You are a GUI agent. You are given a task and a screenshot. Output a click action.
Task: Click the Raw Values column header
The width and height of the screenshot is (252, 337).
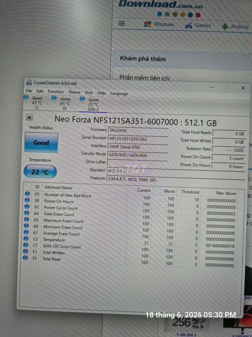coord(226,193)
